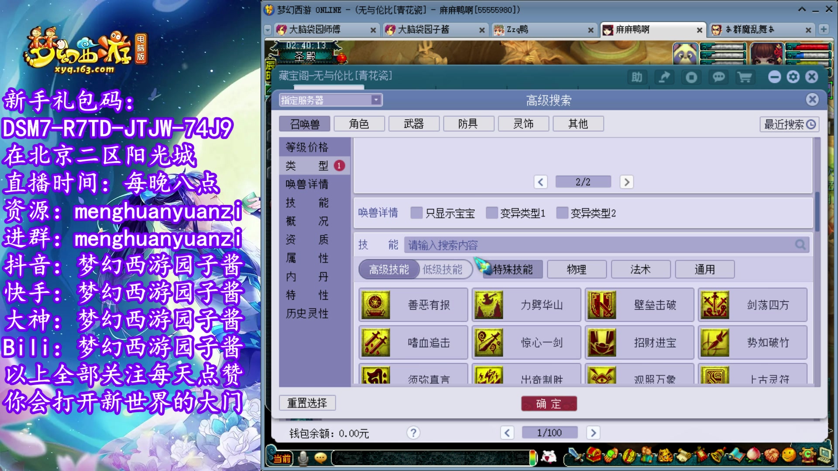Select the 召唤兽 search tab

pyautogui.click(x=305, y=124)
